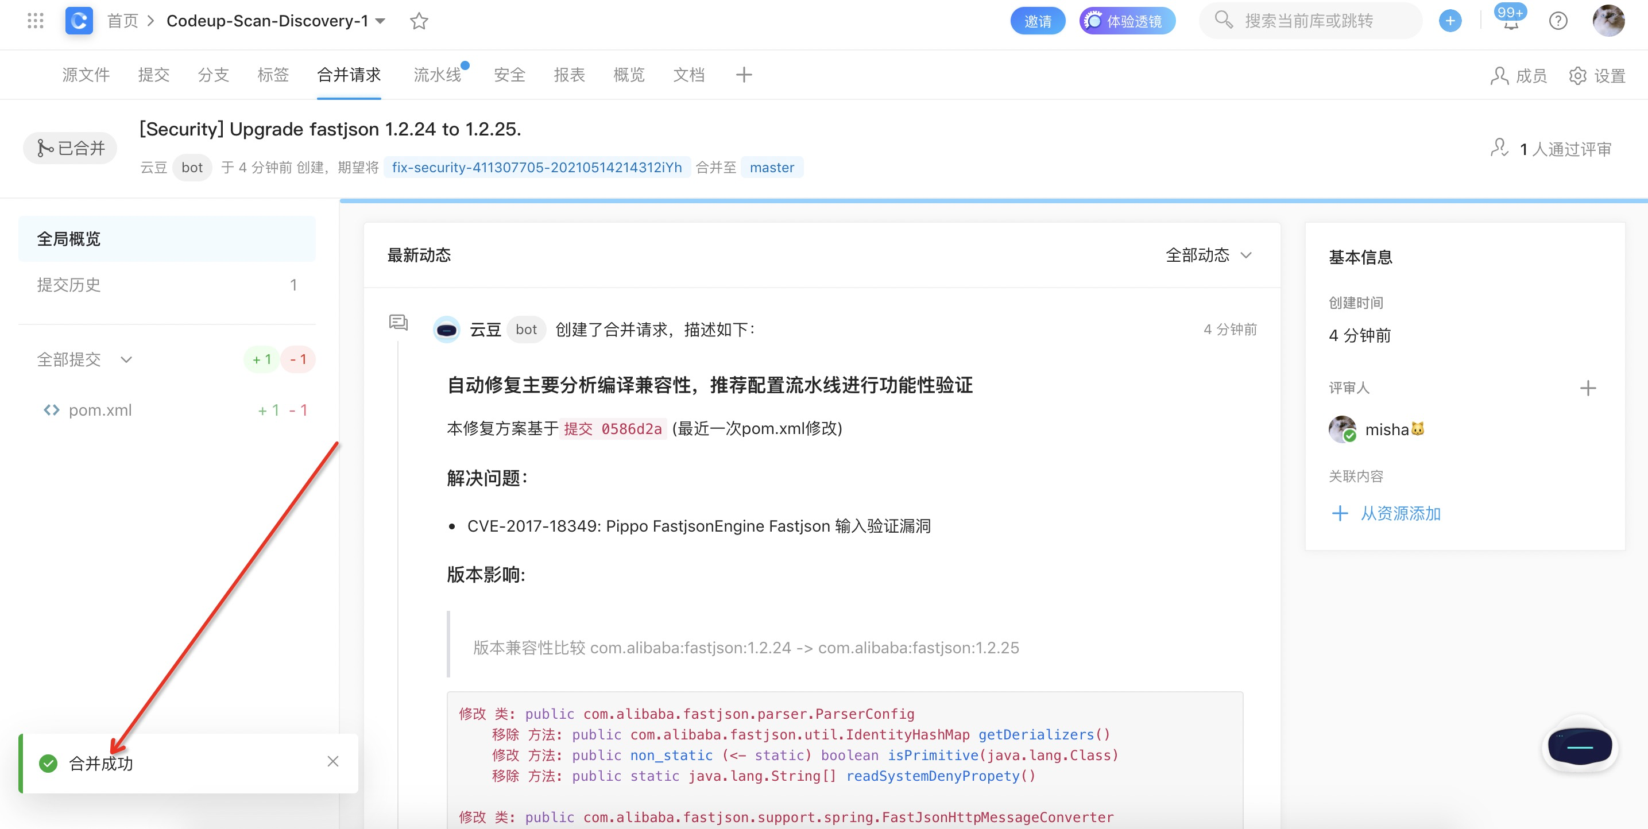Click merge request title Upgrade fastjson
1648x829 pixels.
[330, 129]
